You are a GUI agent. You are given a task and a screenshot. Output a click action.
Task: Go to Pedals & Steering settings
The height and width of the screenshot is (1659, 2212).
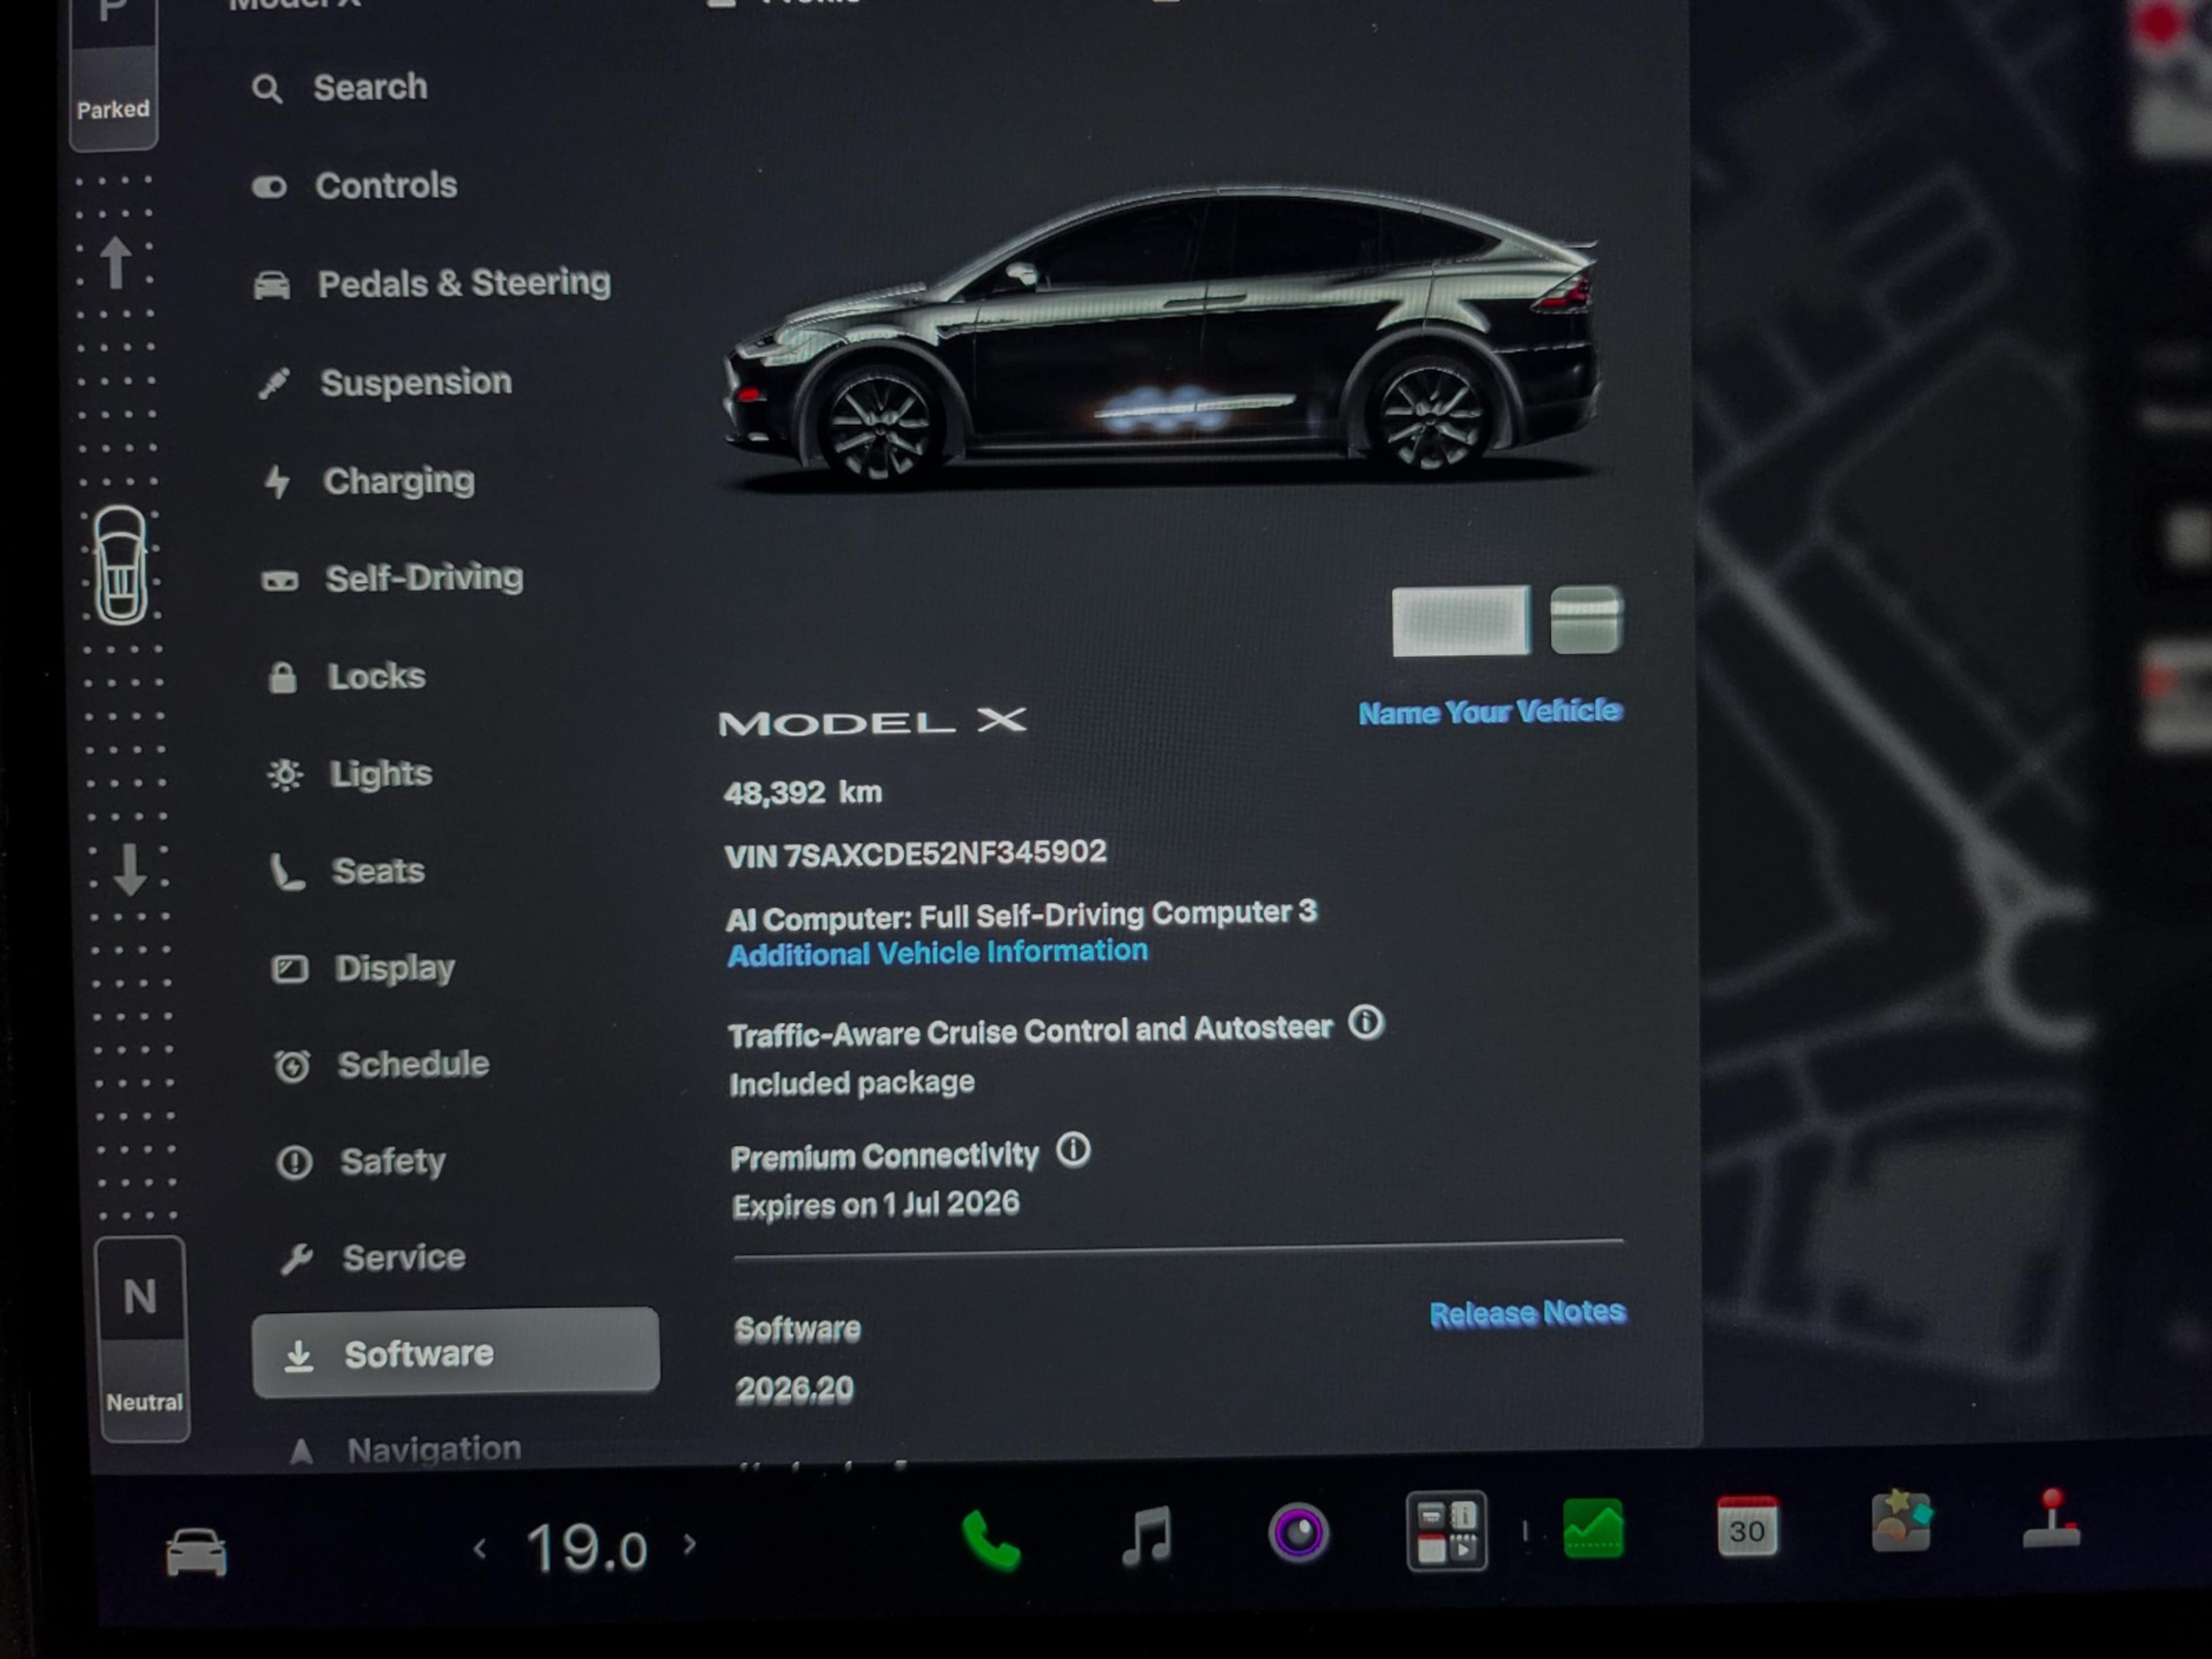pos(431,284)
